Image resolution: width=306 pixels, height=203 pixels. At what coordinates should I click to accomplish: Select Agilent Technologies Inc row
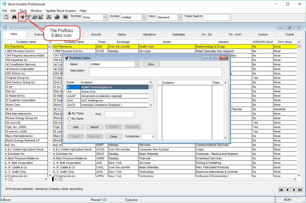pyautogui.click(x=108, y=87)
